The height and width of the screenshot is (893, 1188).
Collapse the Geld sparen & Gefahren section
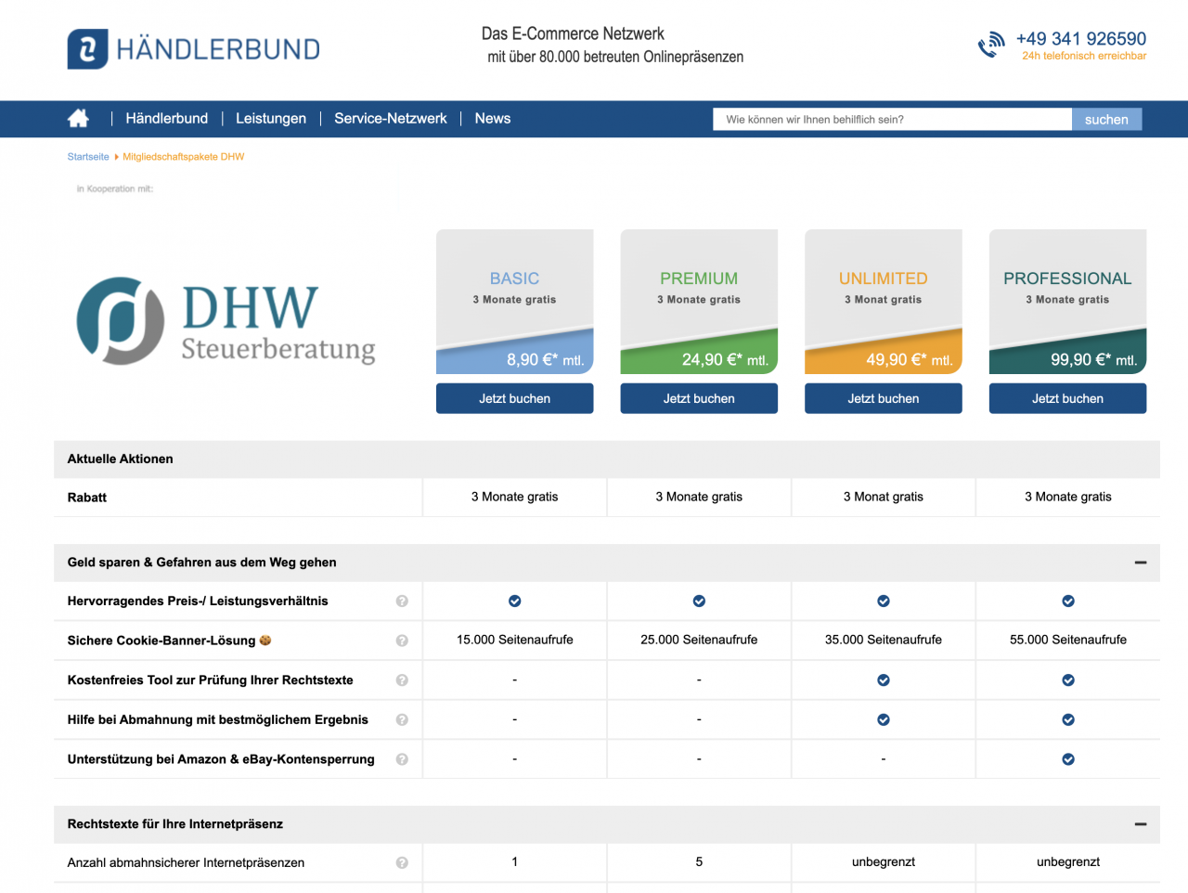[x=1141, y=563]
